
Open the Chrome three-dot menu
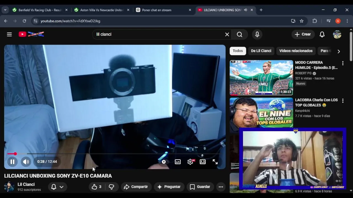click(347, 21)
